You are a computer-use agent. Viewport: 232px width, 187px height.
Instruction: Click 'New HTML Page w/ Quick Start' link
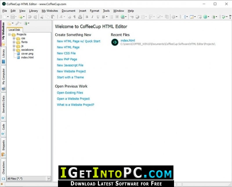coord(79,41)
